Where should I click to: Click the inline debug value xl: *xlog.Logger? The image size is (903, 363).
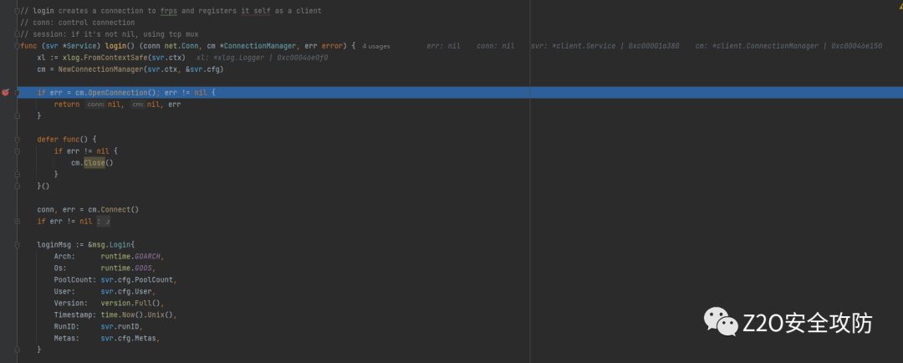pyautogui.click(x=262, y=58)
